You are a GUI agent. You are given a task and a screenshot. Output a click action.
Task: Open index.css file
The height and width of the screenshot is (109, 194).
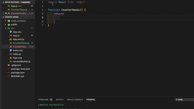coord(18,51)
